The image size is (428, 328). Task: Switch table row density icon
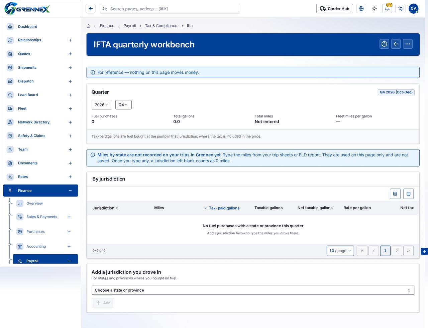[395, 194]
